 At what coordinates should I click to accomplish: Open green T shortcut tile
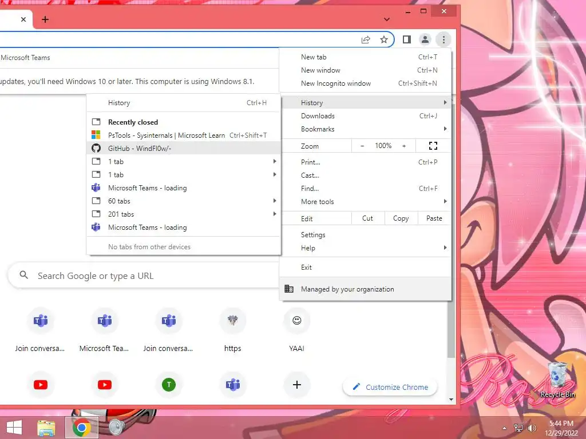pos(169,385)
